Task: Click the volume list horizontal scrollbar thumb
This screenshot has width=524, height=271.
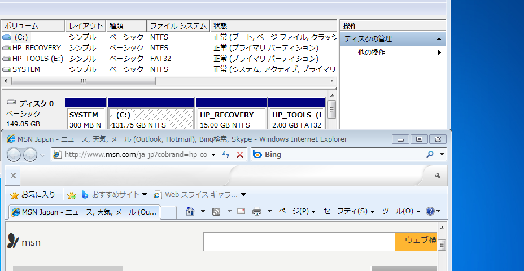Action: click(84, 81)
